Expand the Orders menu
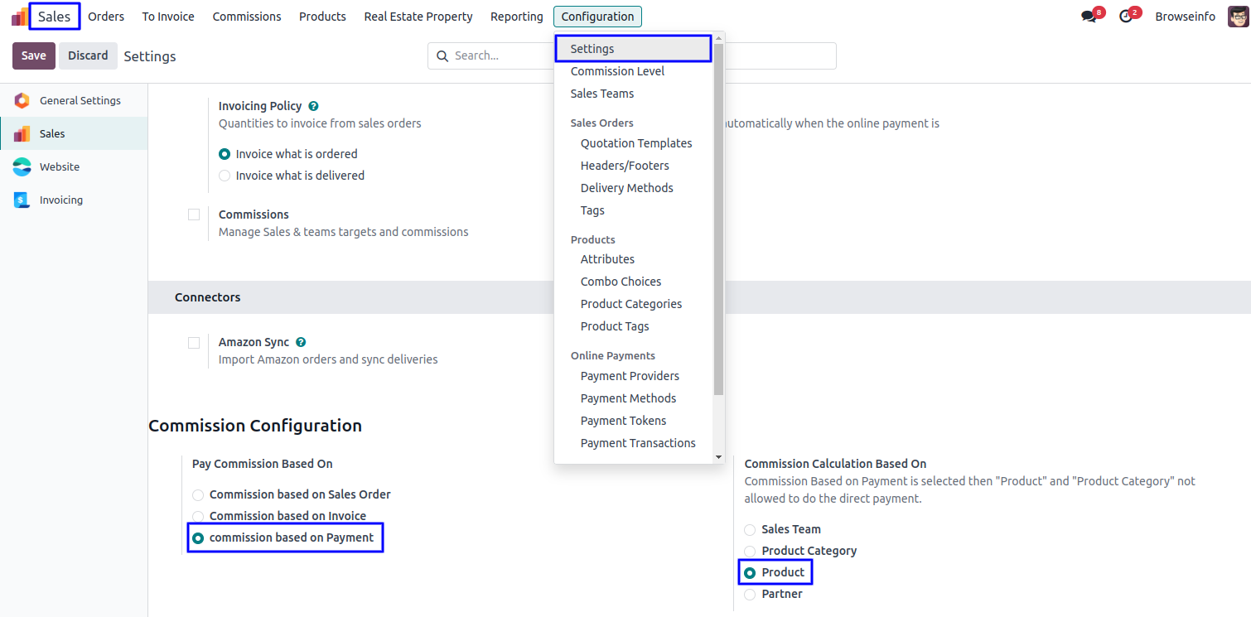The height and width of the screenshot is (617, 1251). (x=106, y=17)
